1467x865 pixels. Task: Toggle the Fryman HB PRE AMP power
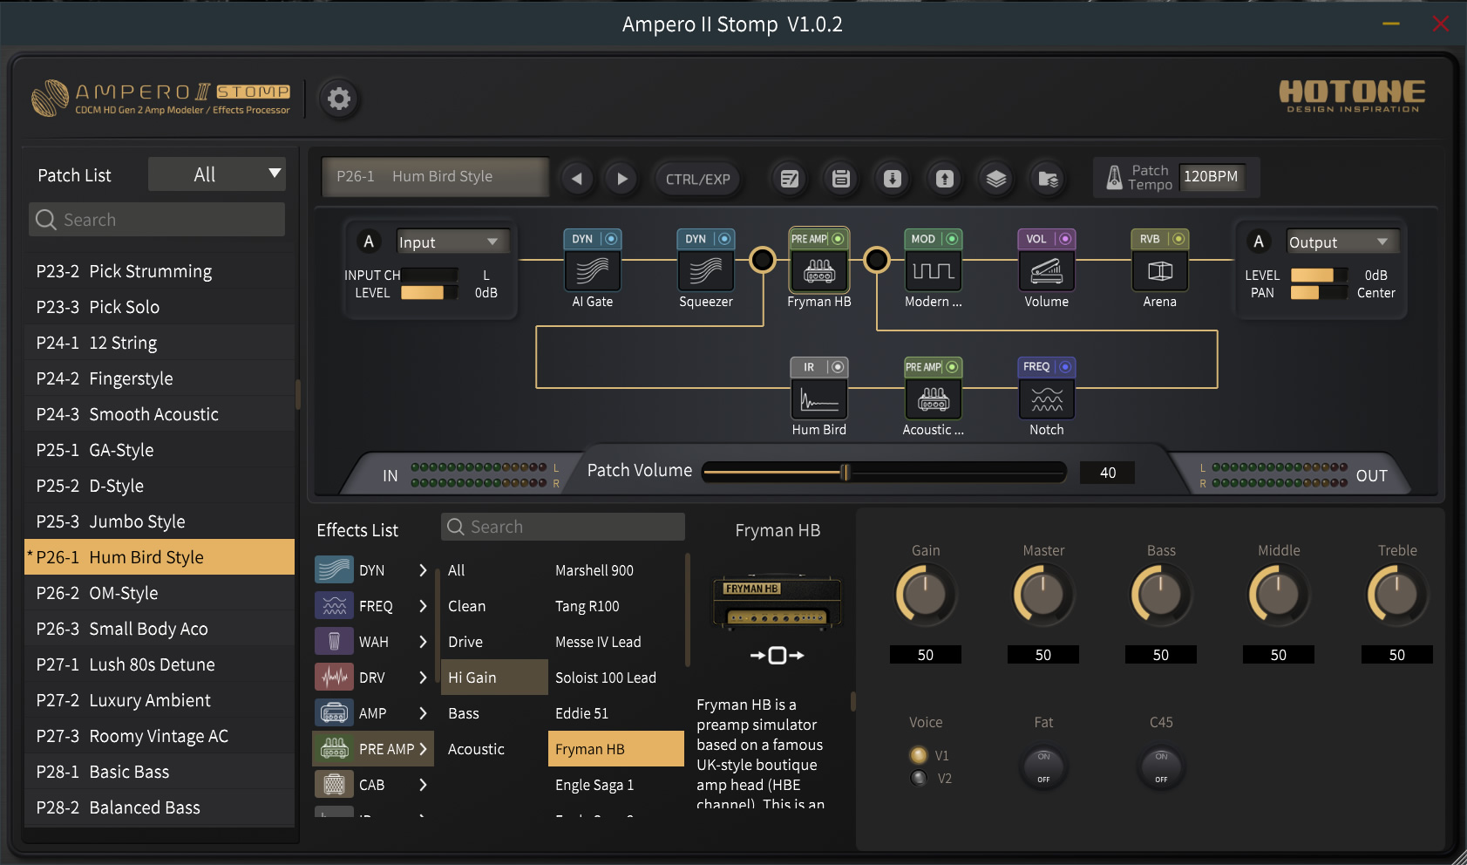(x=838, y=239)
